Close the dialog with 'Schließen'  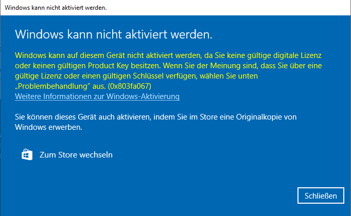[x=321, y=195]
